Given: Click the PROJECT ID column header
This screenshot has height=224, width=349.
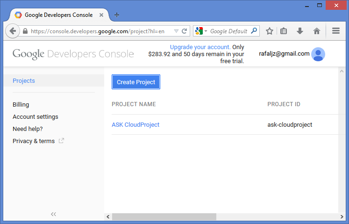Looking at the screenshot, I should [x=284, y=104].
